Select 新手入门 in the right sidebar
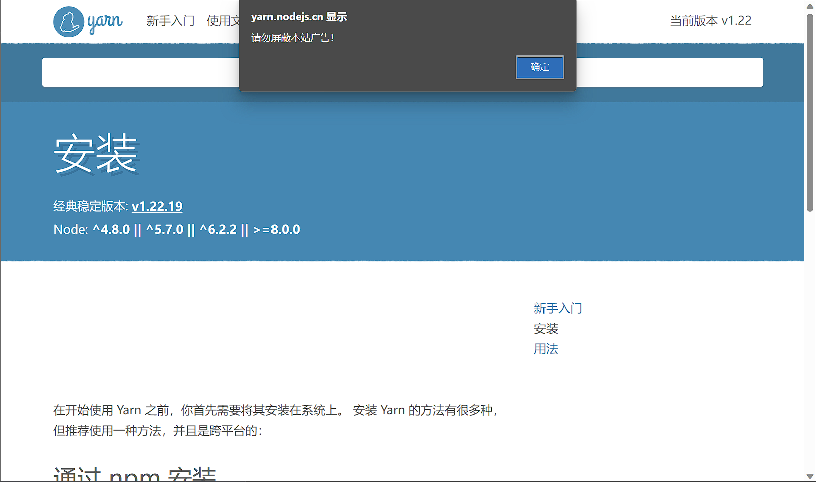Screen dimensions: 816x482 (558, 309)
